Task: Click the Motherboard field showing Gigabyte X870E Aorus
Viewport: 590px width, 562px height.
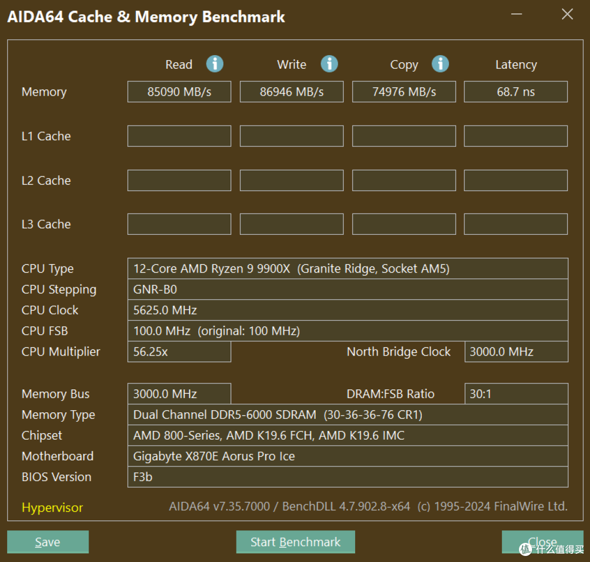Action: tap(347, 455)
